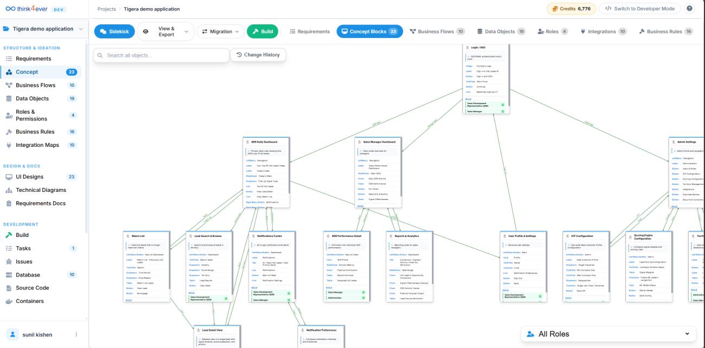Open Containers in sidebar
This screenshot has width=705, height=348.
tap(42, 301)
